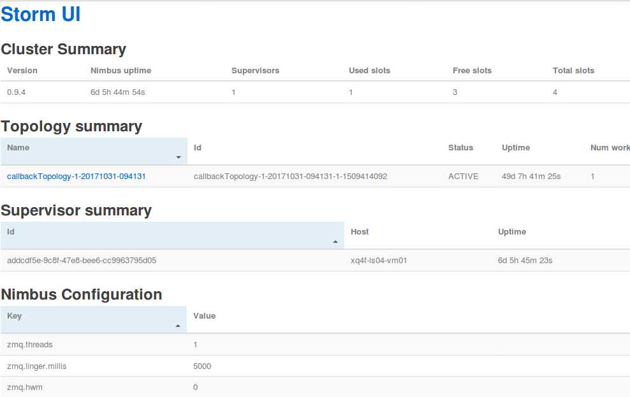The width and height of the screenshot is (630, 397).
Task: Sort topology summary by Num workers column
Action: (x=610, y=148)
